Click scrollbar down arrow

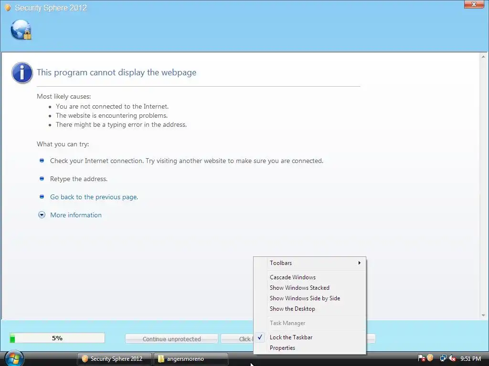[483, 315]
